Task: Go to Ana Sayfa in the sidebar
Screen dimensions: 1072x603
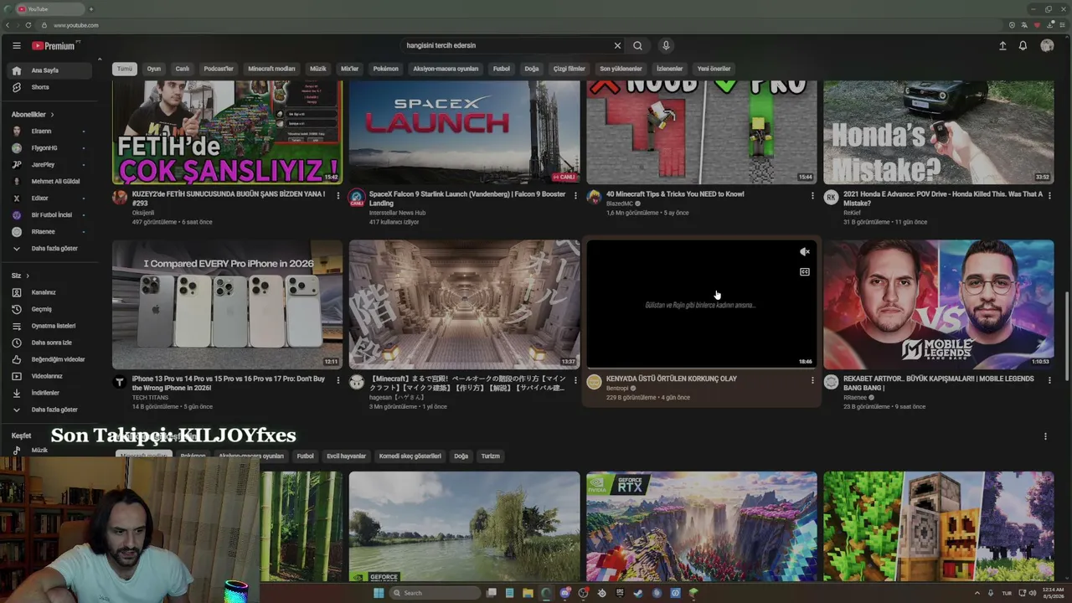Action: coord(50,70)
